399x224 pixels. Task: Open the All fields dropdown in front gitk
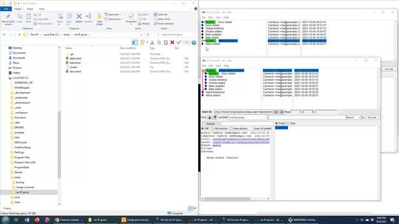coord(370,118)
